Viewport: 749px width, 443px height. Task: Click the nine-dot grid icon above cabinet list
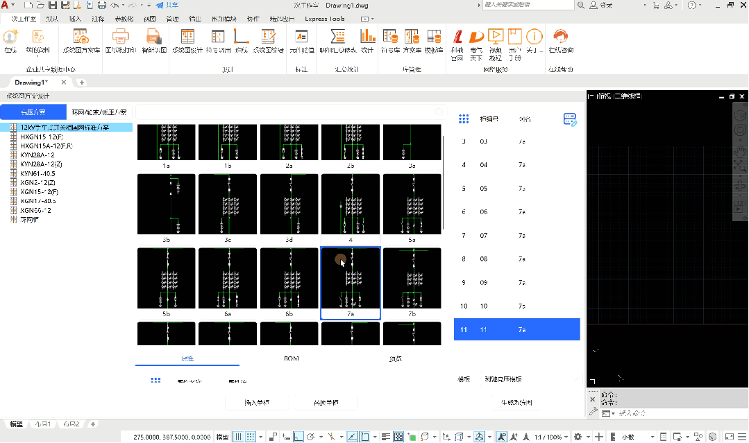(464, 119)
